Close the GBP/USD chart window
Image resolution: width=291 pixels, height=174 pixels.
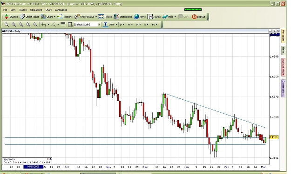point(278,31)
